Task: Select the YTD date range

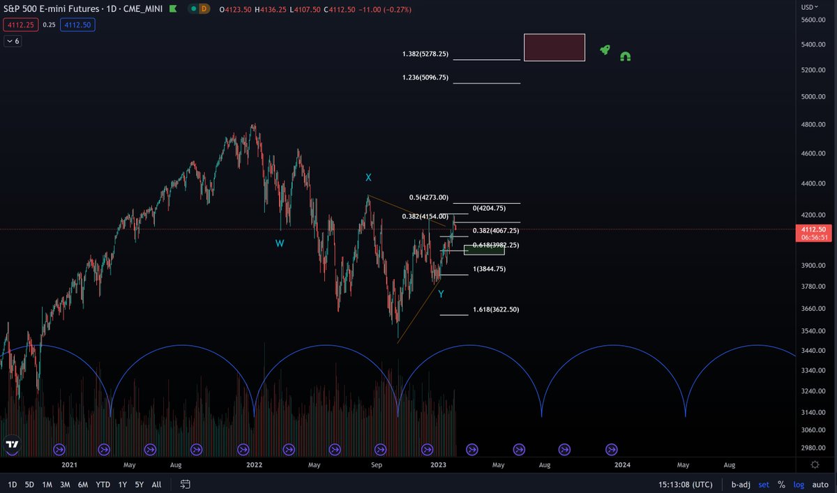Action: 103,484
